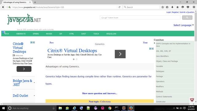Screen dimensions: 197x111
Task: Open the SPRING menu item
Action: click(36, 34)
